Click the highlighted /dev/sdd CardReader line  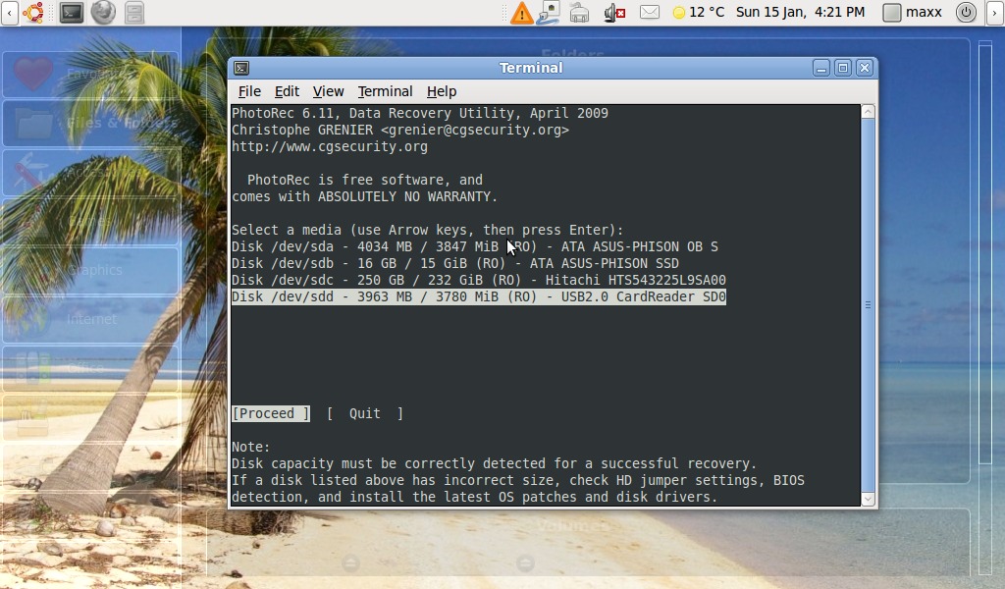[x=479, y=296]
